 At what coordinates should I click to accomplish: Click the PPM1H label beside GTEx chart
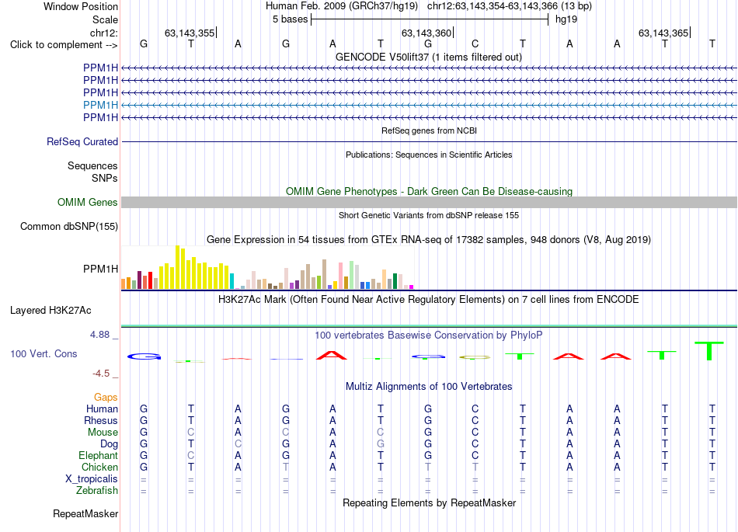[x=100, y=269]
